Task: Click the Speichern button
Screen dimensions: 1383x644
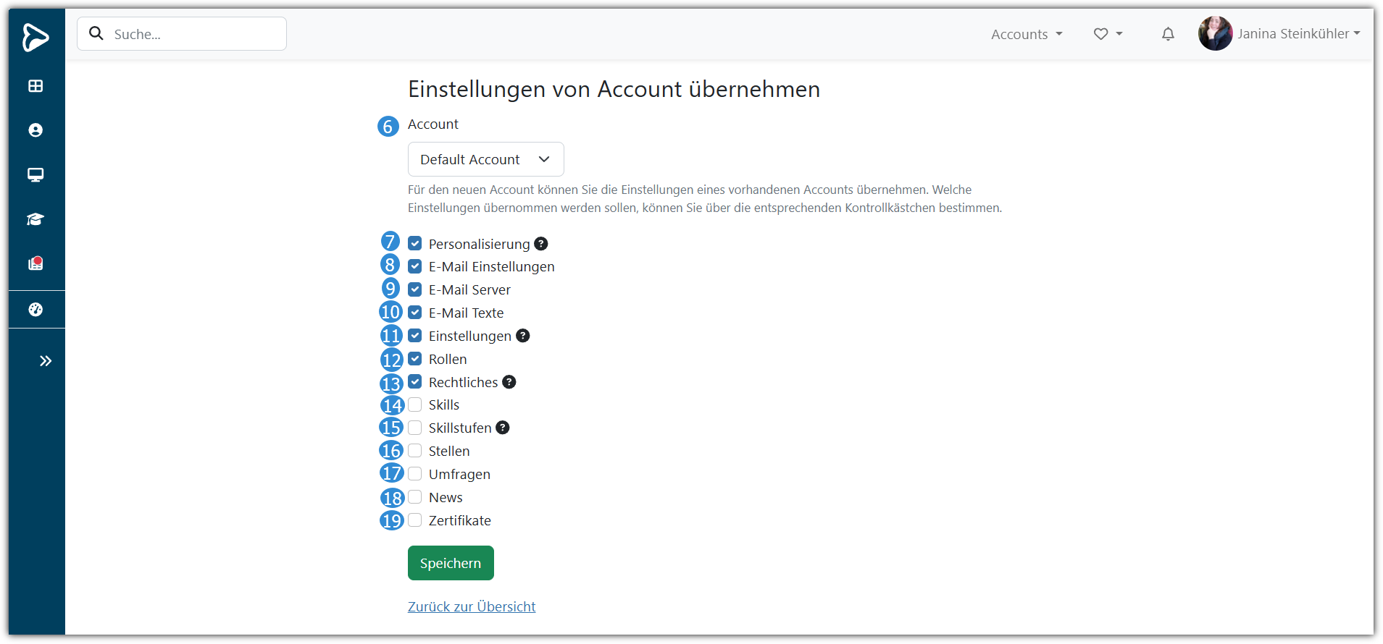Action: (451, 563)
